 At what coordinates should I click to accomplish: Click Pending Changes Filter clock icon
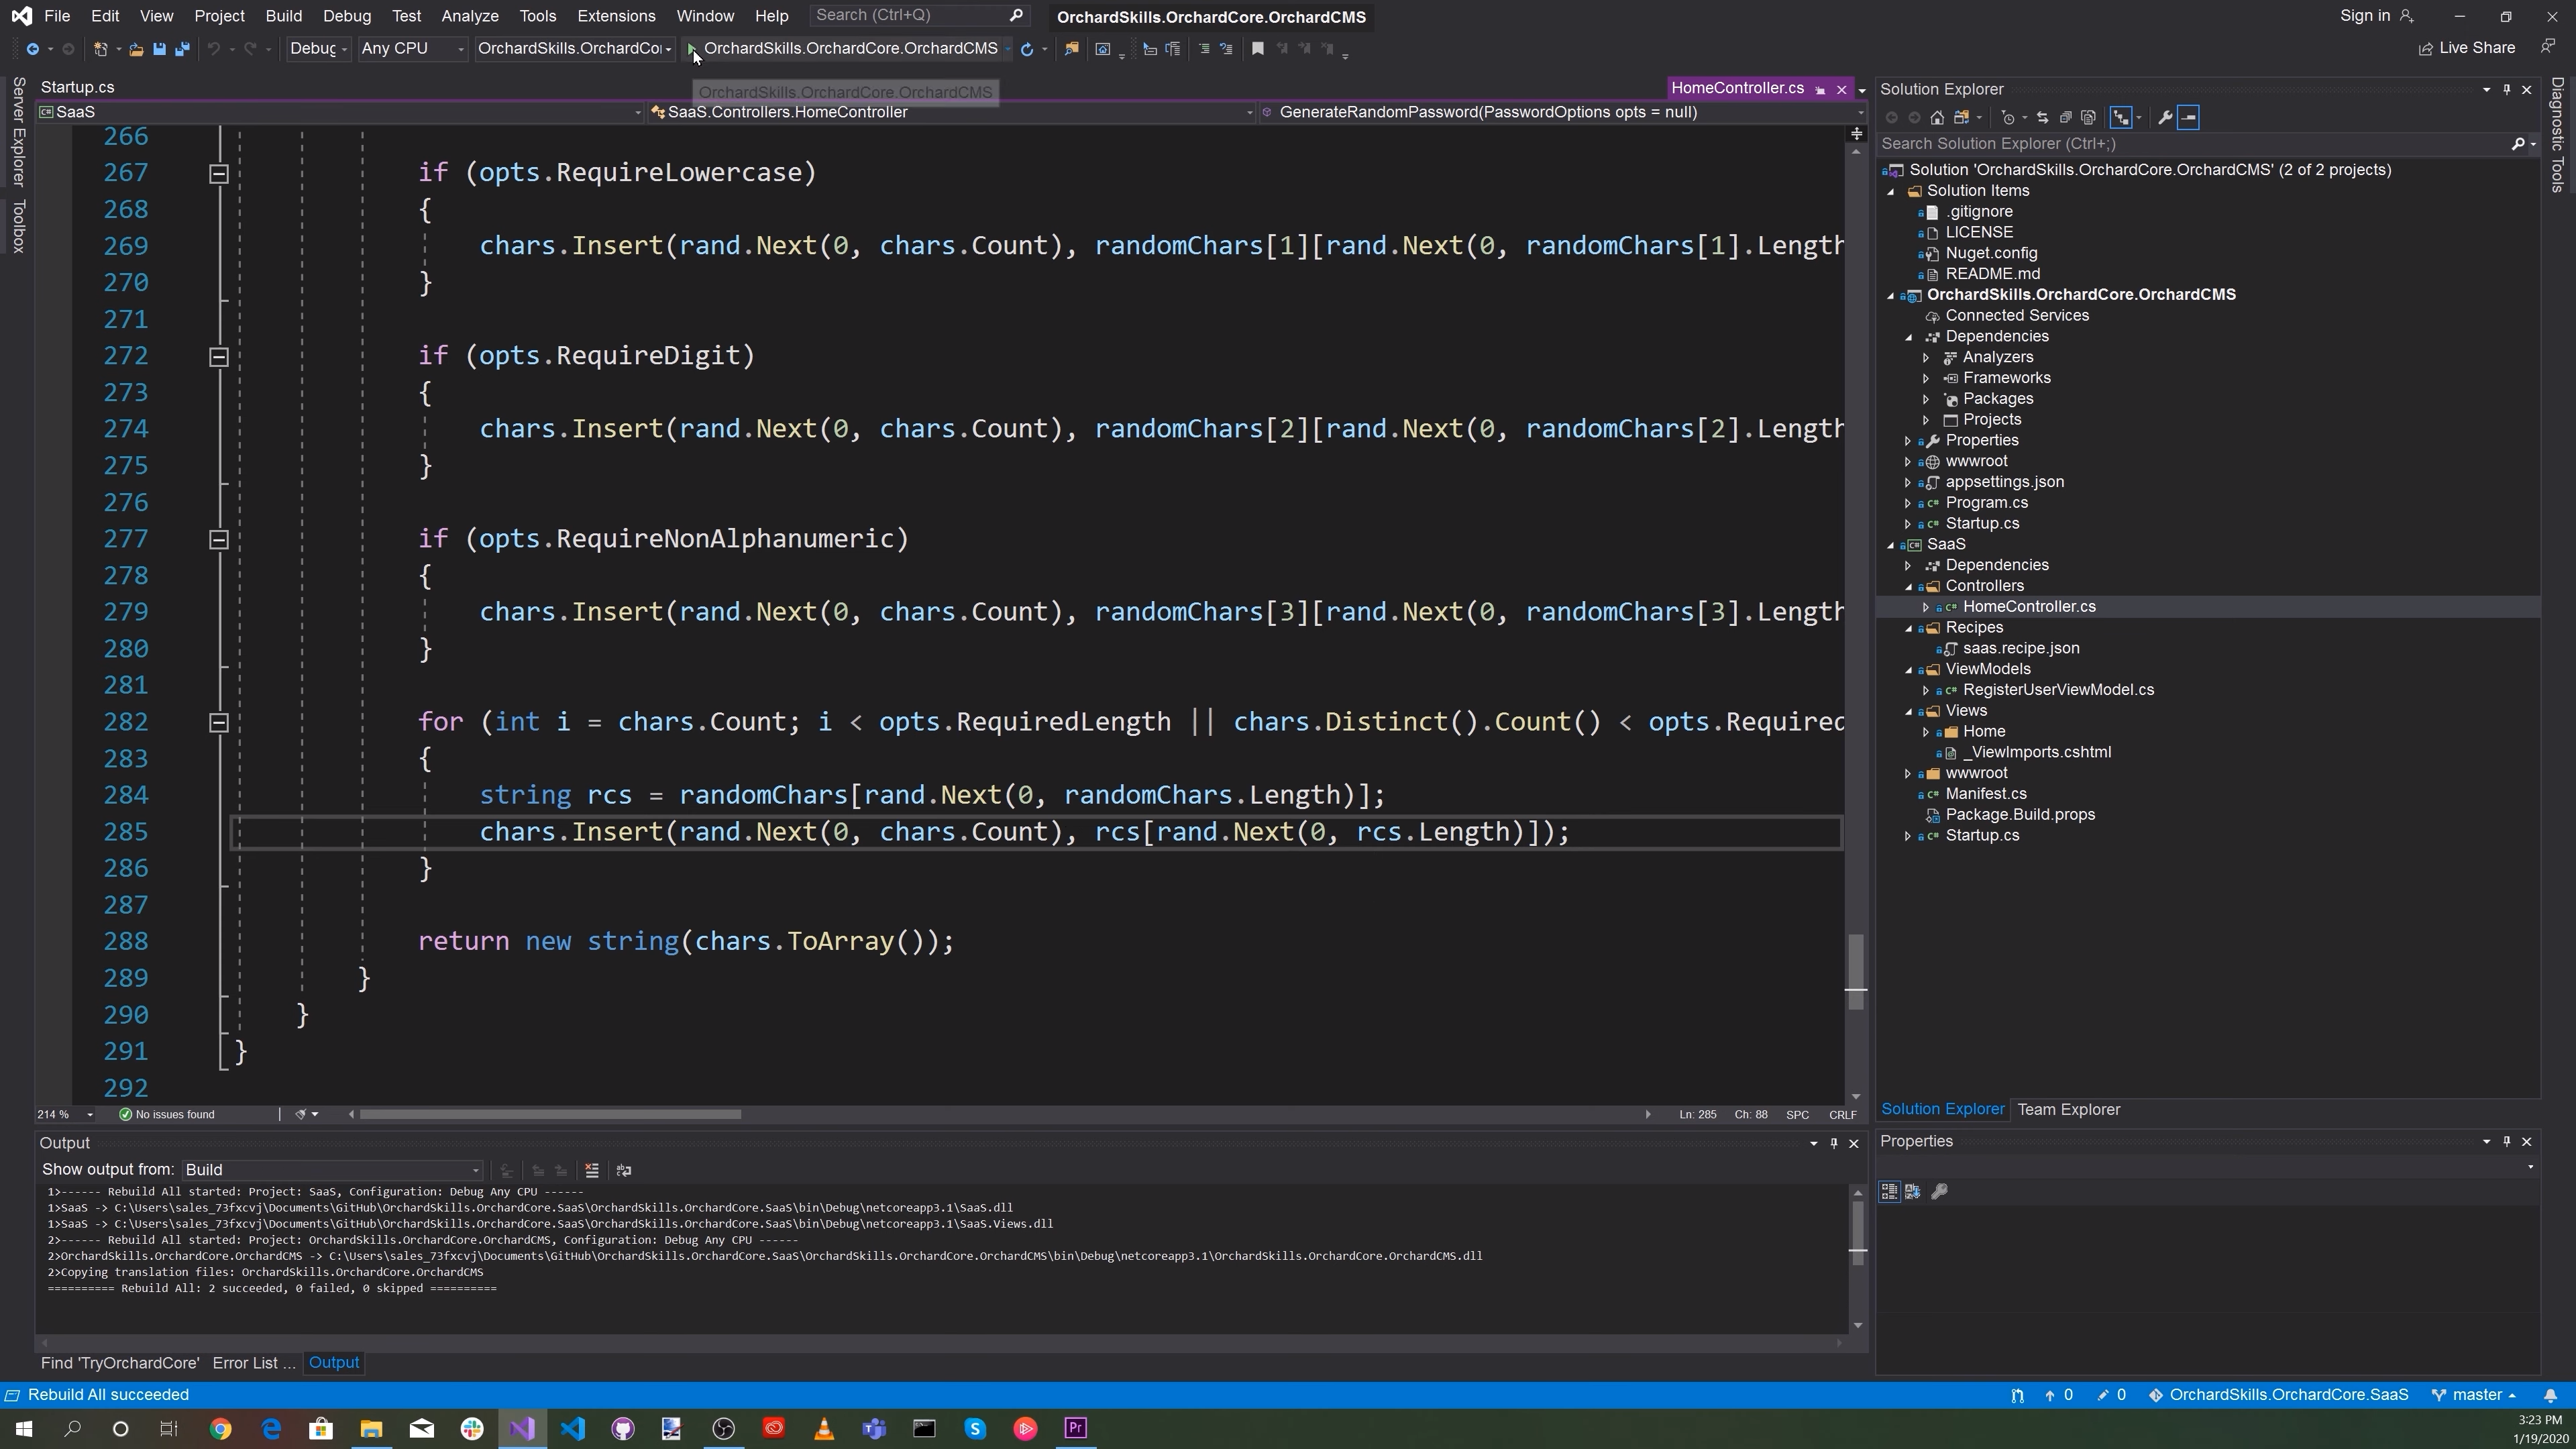[x=2008, y=118]
